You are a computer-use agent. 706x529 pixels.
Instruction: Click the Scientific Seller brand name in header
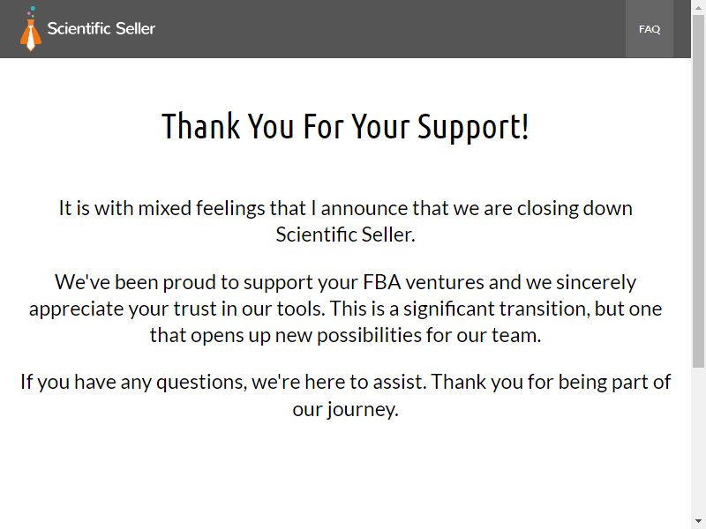(x=101, y=28)
